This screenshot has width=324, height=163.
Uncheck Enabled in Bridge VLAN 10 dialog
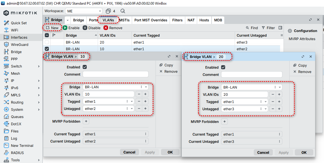click(85, 67)
